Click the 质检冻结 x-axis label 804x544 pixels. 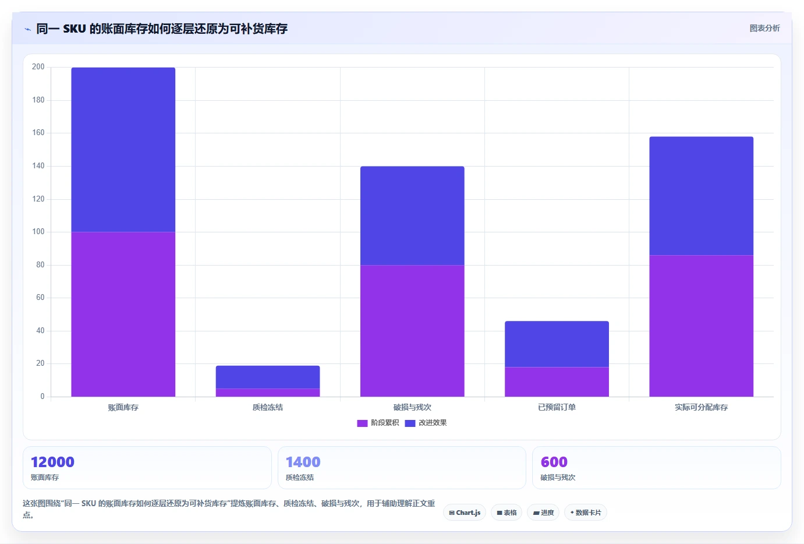click(268, 408)
